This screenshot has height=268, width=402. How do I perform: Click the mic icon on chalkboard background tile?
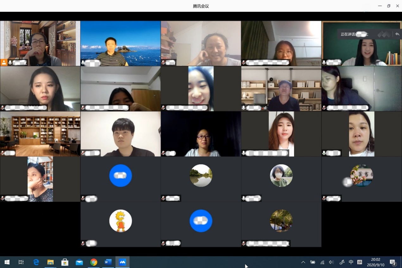pyautogui.click(x=324, y=63)
